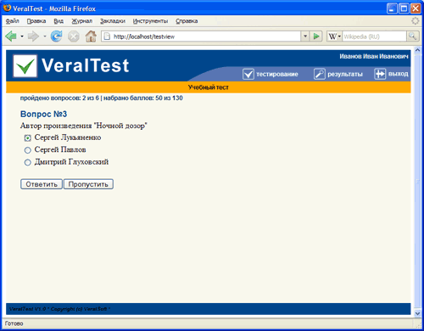424x331 pixels.
Task: Select answer Сергей Павлов radio button
Action: 27,150
